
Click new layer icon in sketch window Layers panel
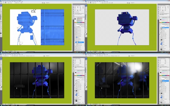click(82, 50)
